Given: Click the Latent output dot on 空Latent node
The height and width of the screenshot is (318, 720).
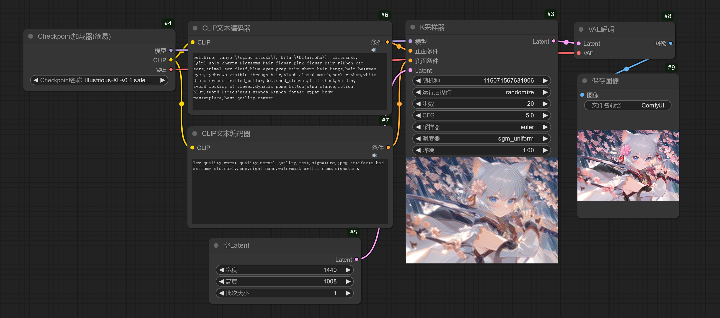Looking at the screenshot, I should (x=356, y=259).
